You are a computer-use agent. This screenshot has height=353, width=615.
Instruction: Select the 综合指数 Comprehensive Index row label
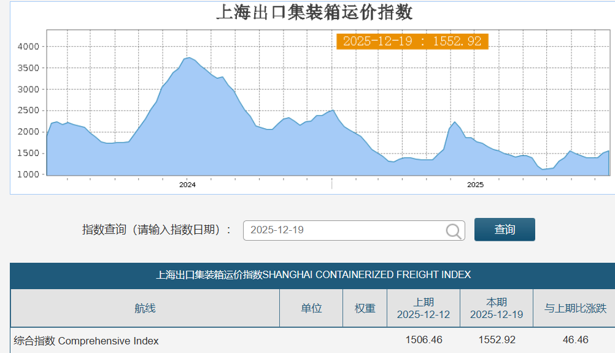86,341
